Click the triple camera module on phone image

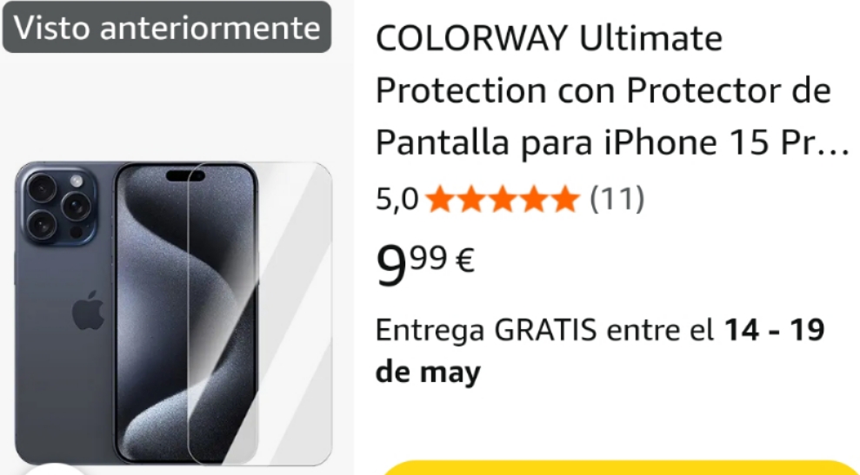click(58, 205)
